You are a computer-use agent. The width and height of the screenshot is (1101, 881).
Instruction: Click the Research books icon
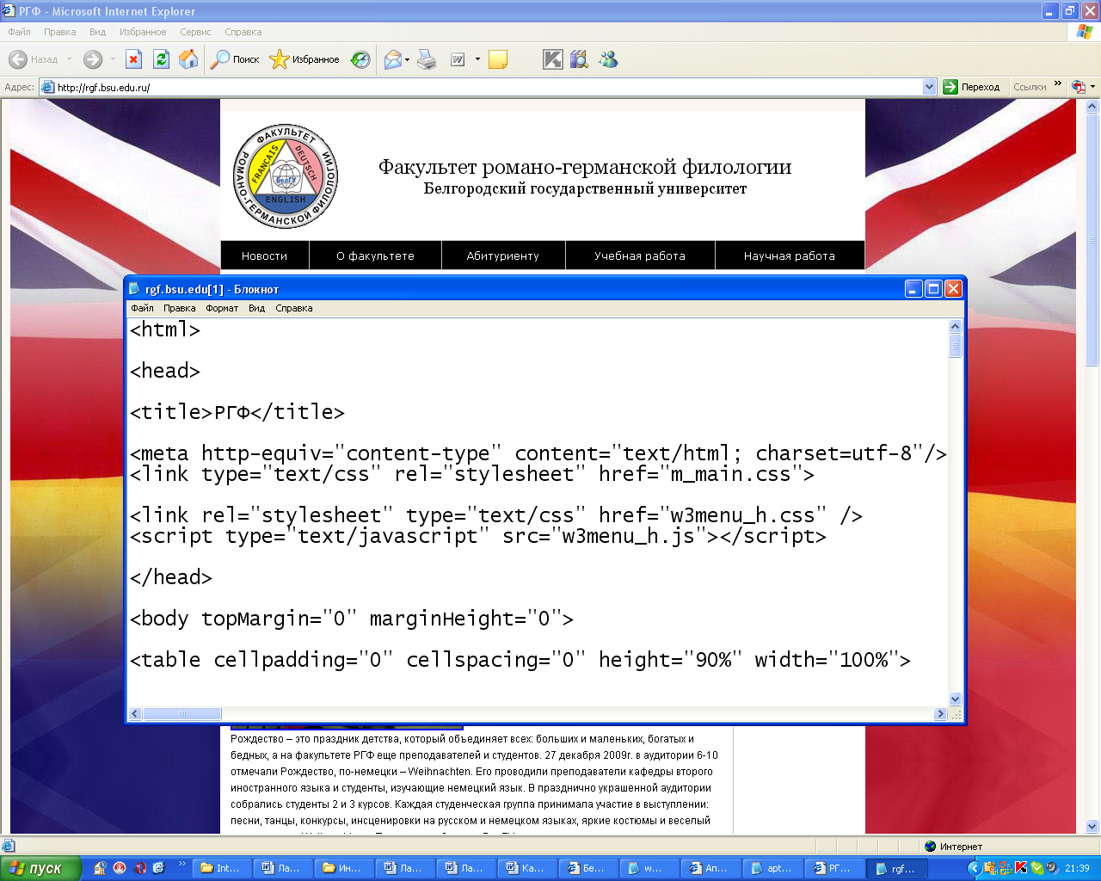coord(580,59)
